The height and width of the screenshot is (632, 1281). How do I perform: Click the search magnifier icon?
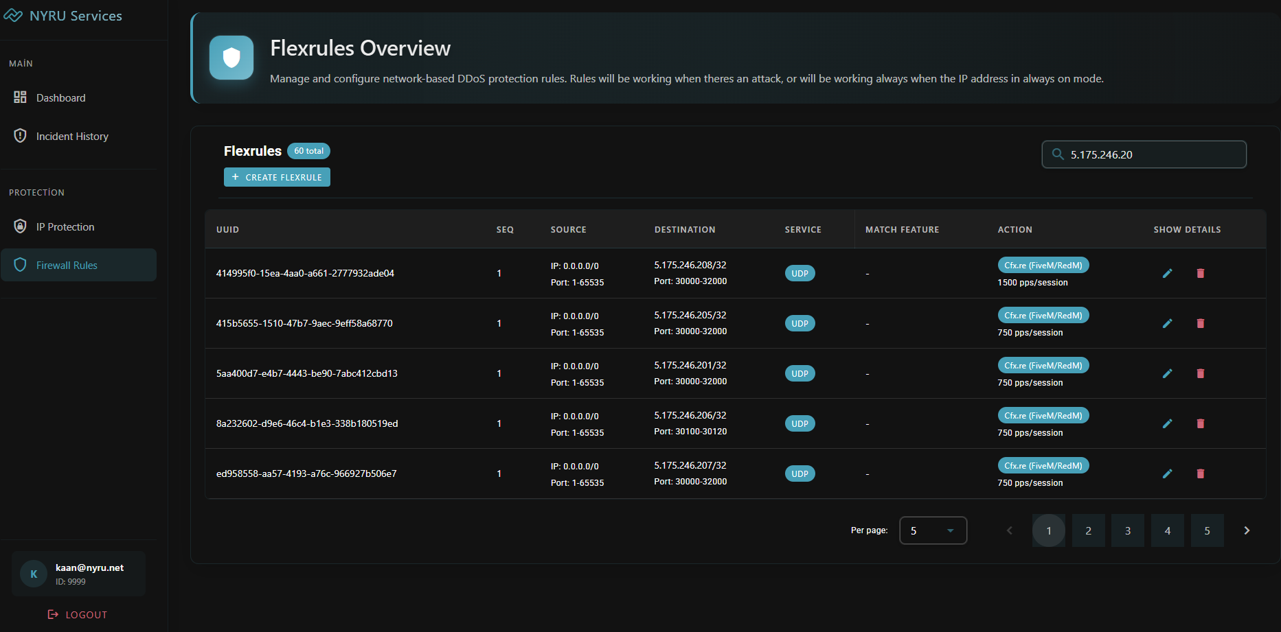tap(1058, 154)
